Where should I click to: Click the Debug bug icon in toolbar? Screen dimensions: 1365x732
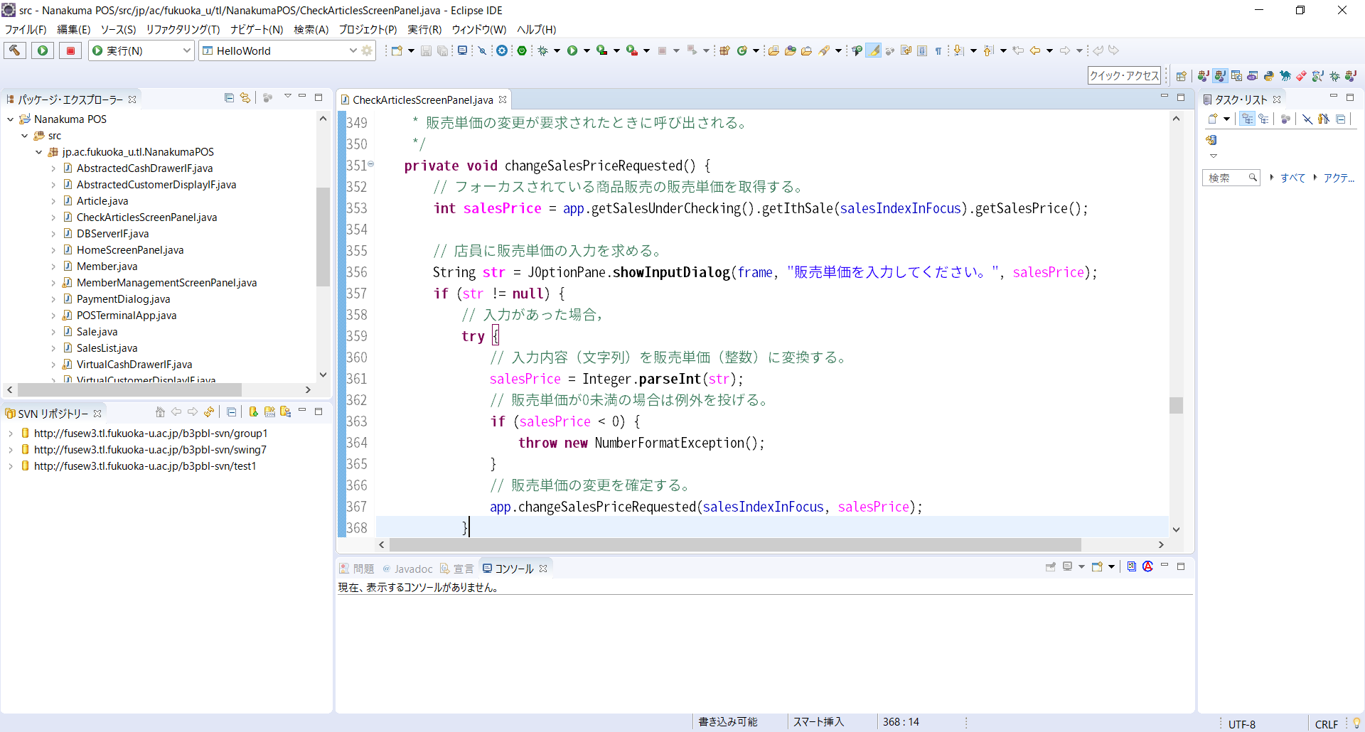[542, 50]
